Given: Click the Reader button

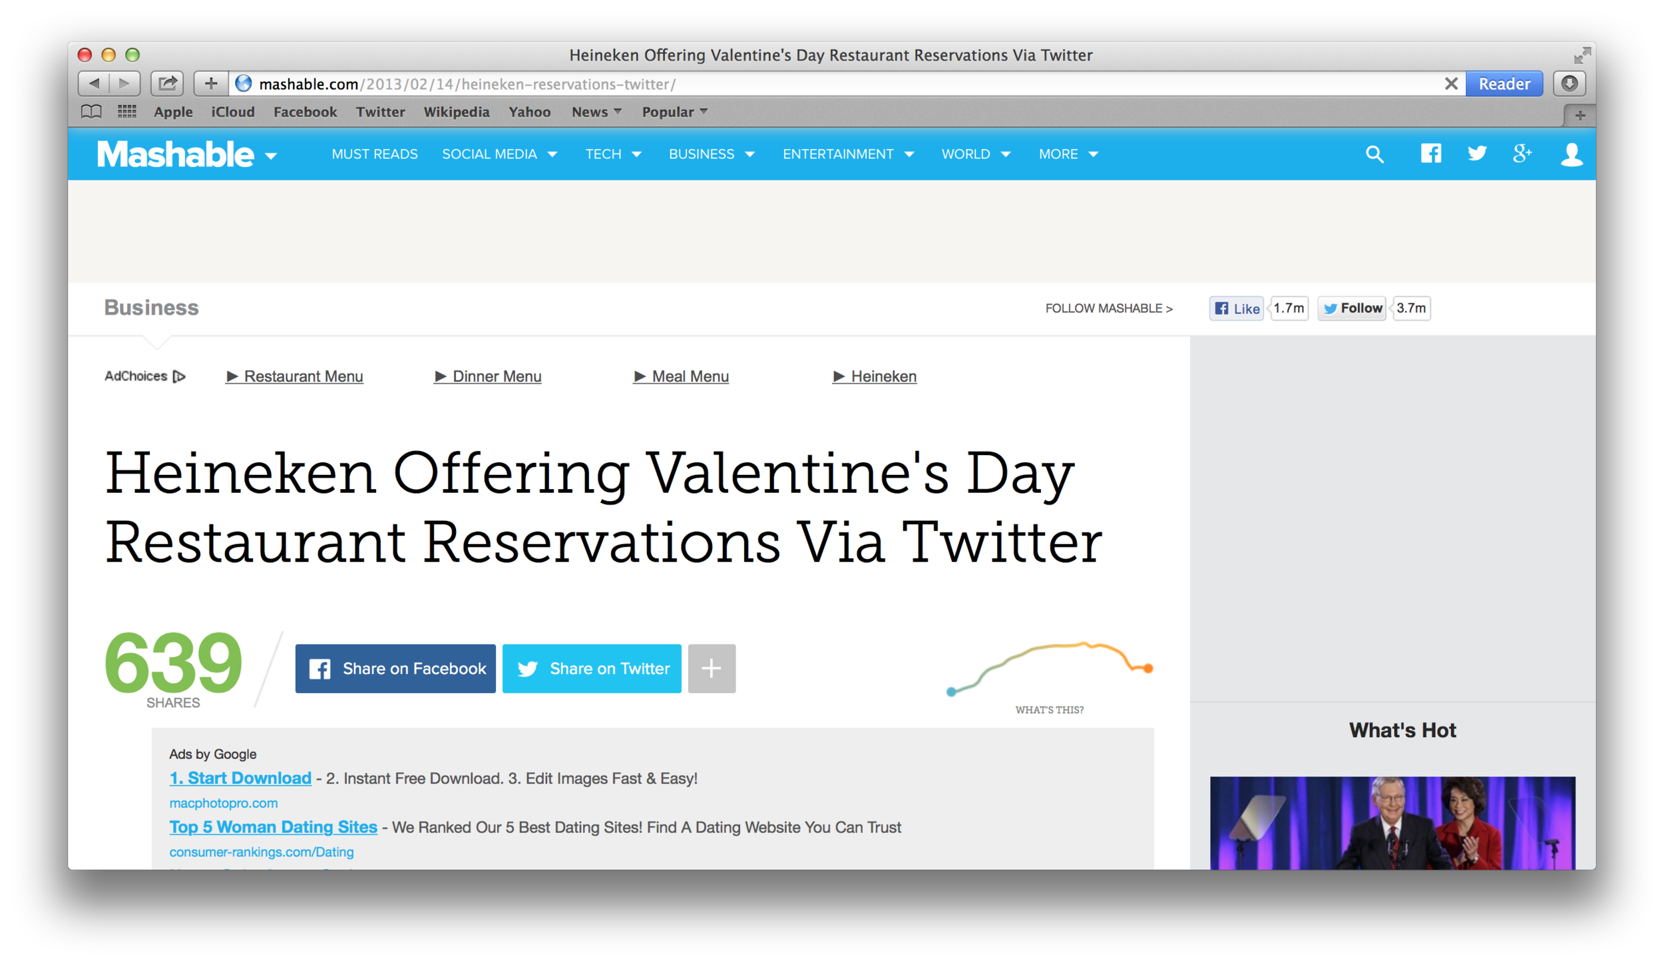Looking at the screenshot, I should [x=1504, y=84].
